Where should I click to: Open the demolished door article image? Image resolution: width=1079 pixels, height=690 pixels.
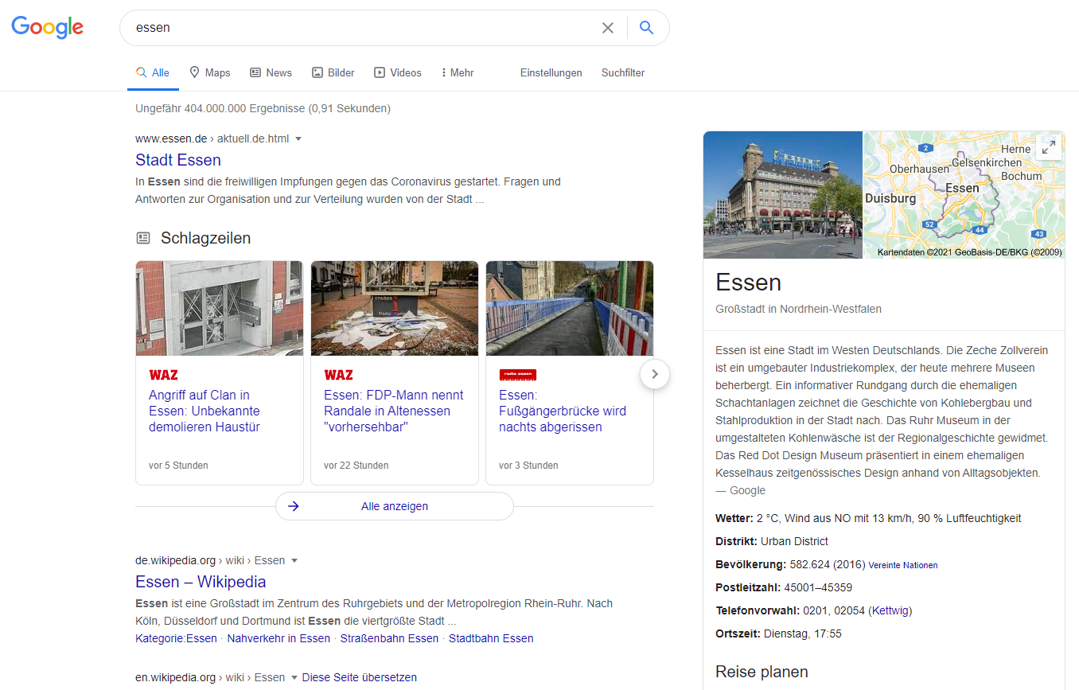pos(220,308)
